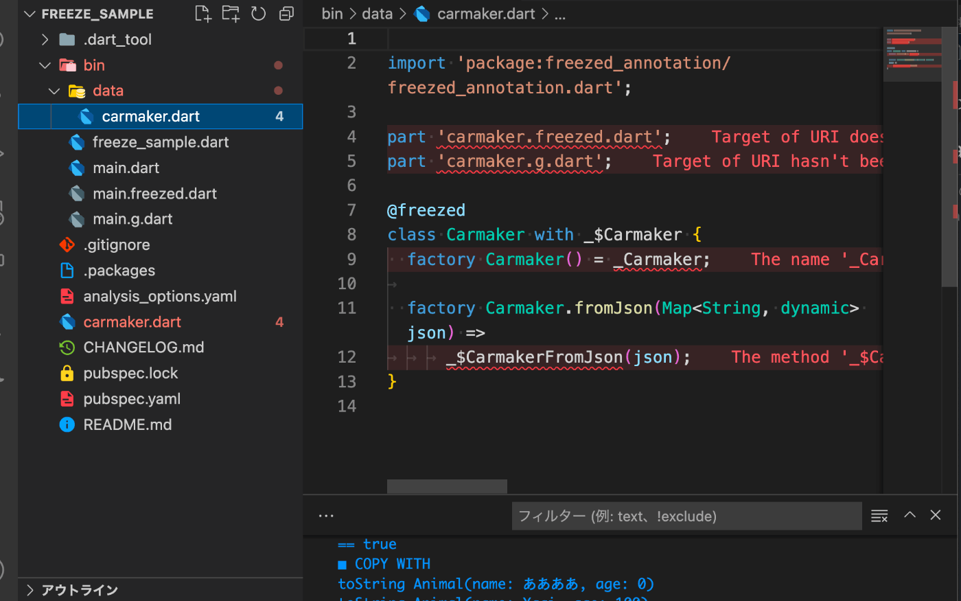Click the YAML icon beside analysis_options.yaml

tap(67, 297)
